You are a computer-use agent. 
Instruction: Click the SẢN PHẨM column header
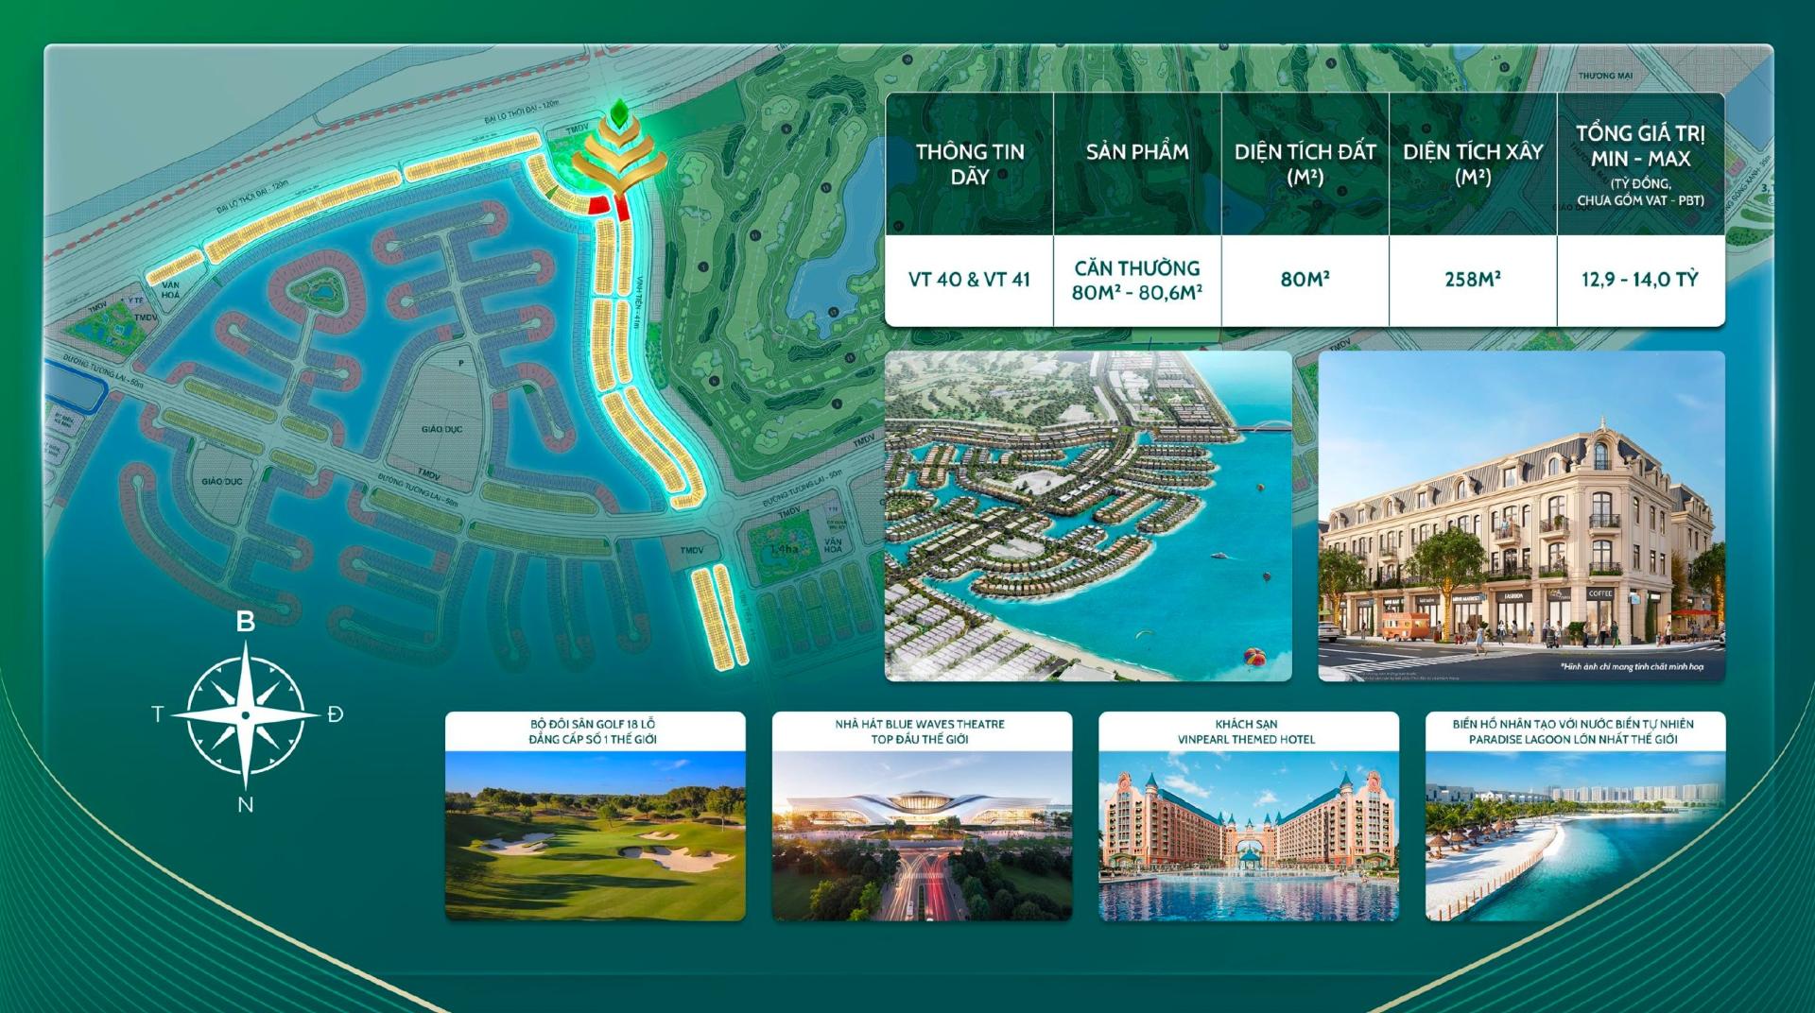pos(1137,152)
